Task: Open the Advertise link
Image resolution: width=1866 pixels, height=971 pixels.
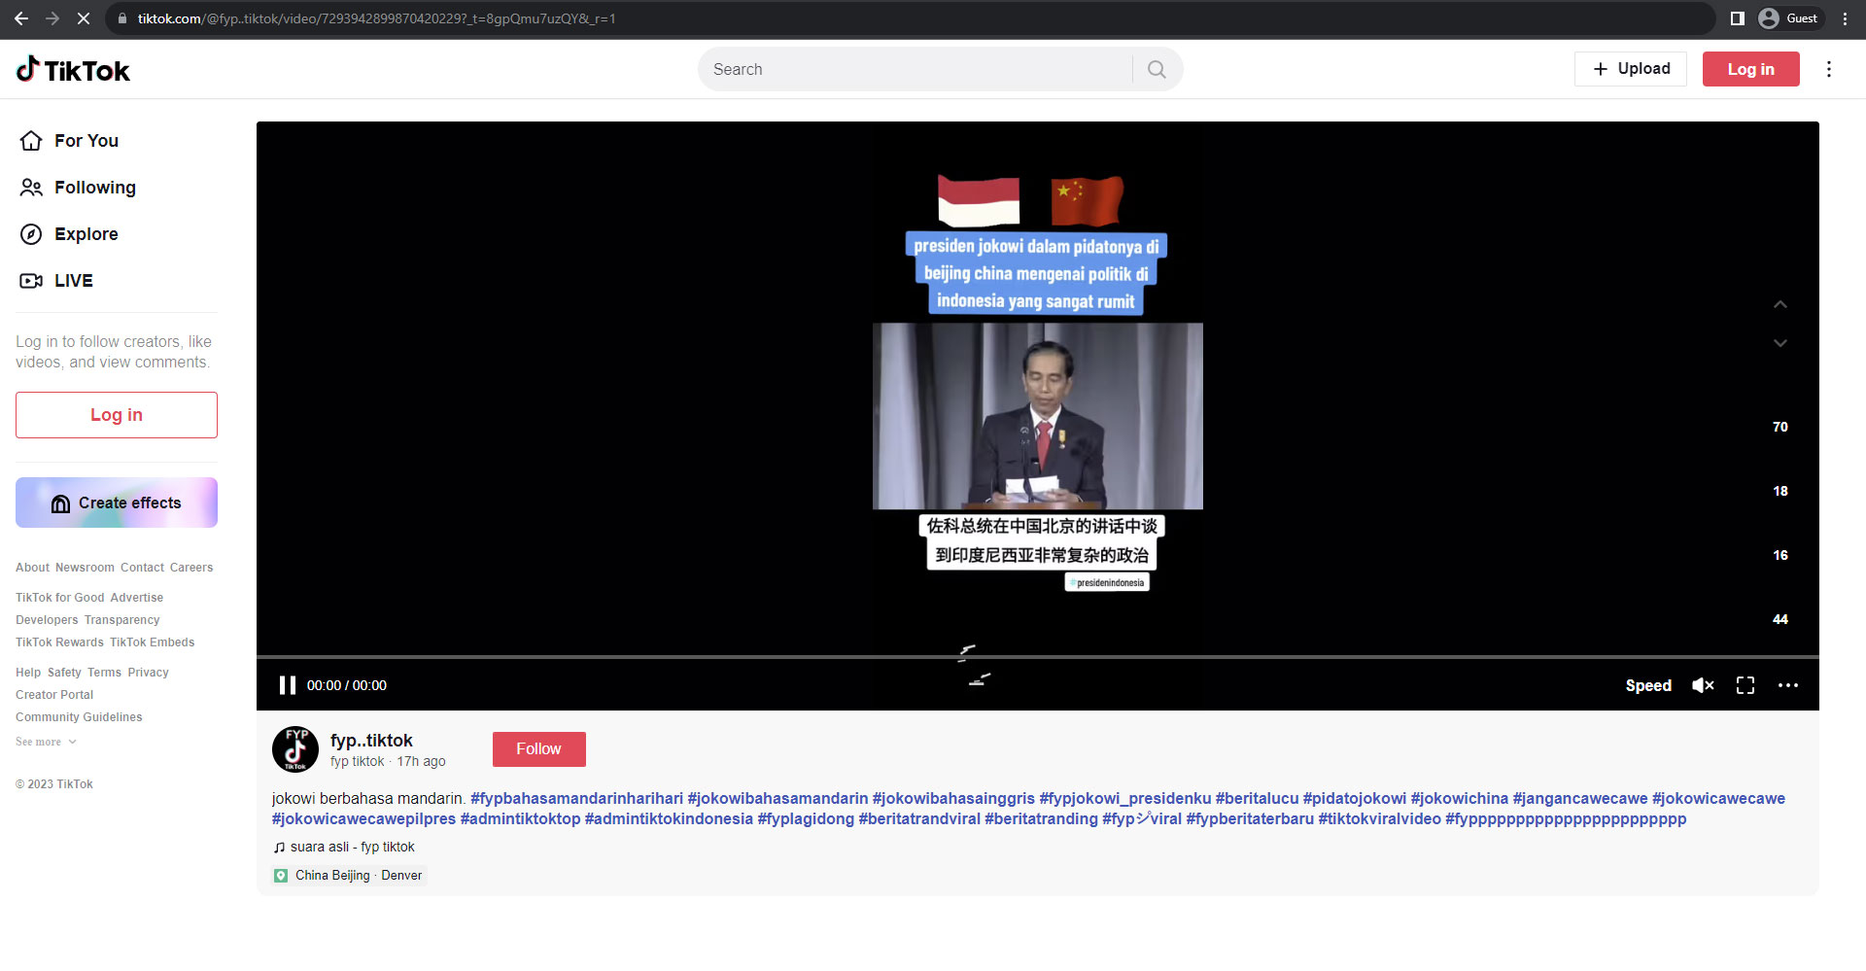Action: coord(137,598)
